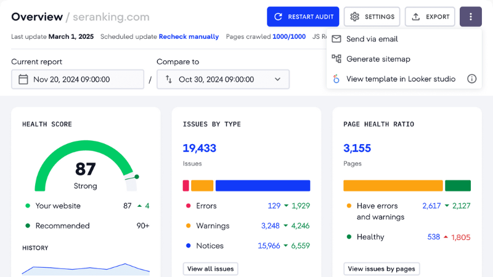Click the orange warnings bar in Issues
This screenshot has width=493, height=277.
click(202, 186)
